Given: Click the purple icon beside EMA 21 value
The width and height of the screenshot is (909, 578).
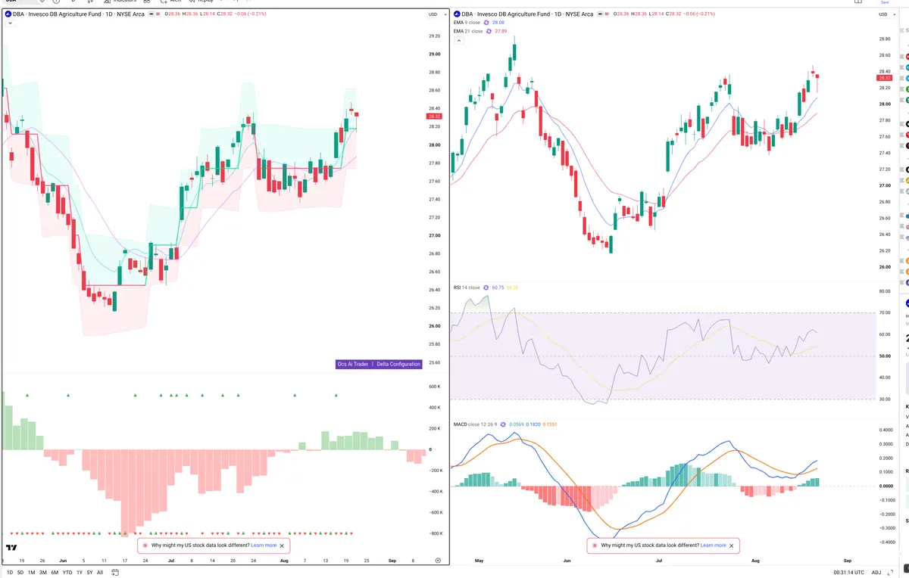Looking at the screenshot, I should pos(489,32).
